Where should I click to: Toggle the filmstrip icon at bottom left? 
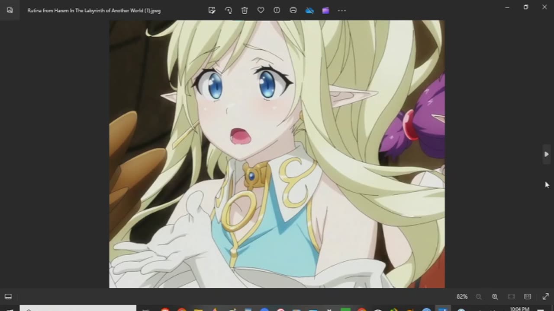click(8, 296)
